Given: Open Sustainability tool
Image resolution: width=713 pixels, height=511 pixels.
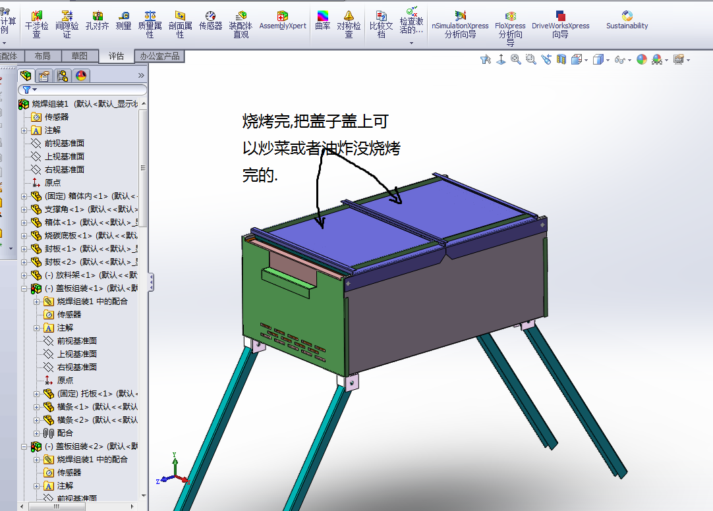Looking at the screenshot, I should [627, 21].
